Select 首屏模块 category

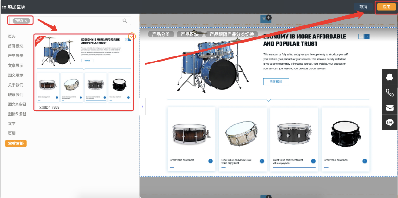(x=15, y=46)
